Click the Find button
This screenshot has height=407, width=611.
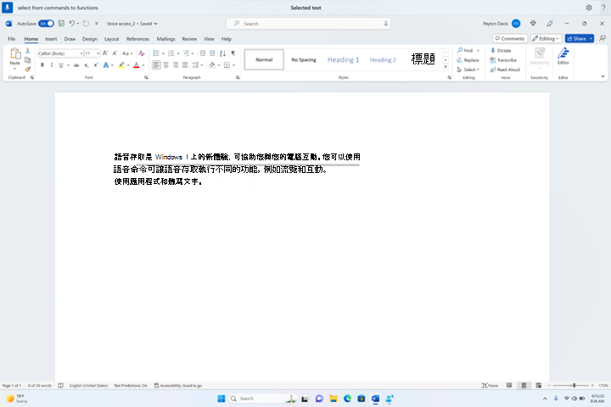tap(465, 51)
